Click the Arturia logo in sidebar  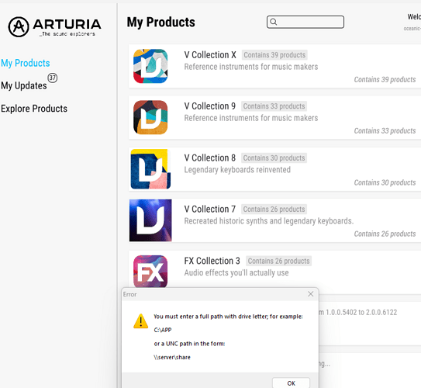[54, 27]
